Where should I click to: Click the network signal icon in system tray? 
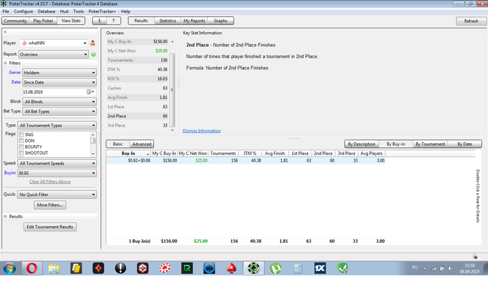[433, 268]
